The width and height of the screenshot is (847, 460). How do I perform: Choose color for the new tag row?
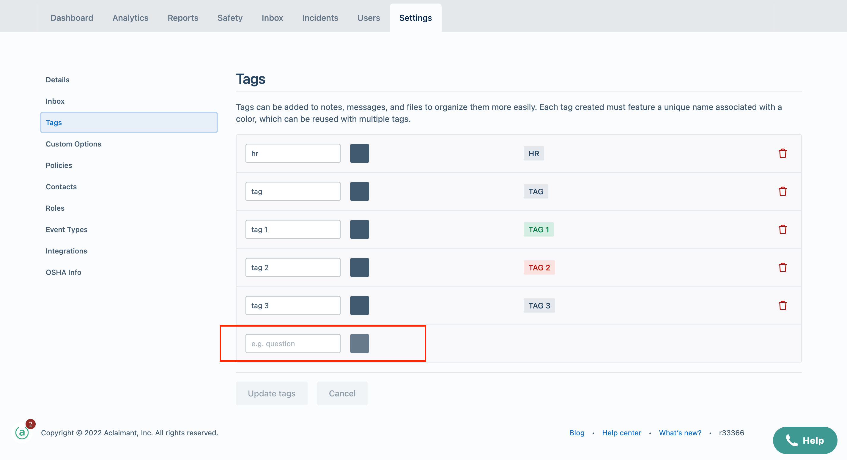pyautogui.click(x=359, y=344)
